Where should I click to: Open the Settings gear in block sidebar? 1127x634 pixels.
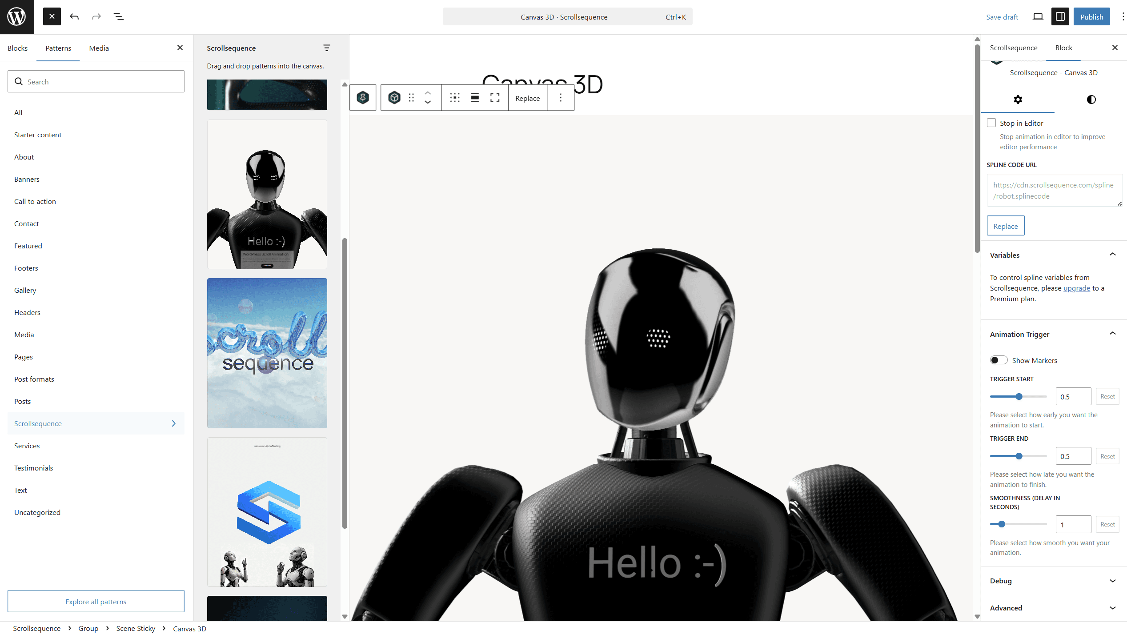(1018, 100)
